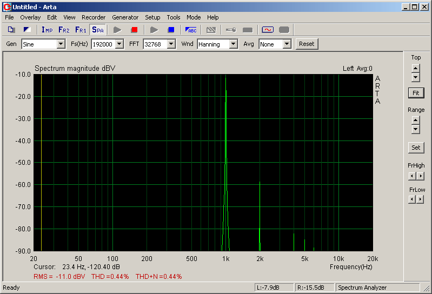Switch to FR2 frequency response mode
Viewport: 432px width, 294px height.
point(64,30)
